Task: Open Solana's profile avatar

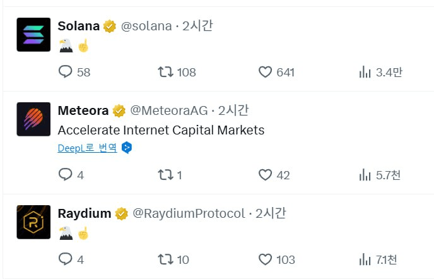Action: tap(33, 35)
